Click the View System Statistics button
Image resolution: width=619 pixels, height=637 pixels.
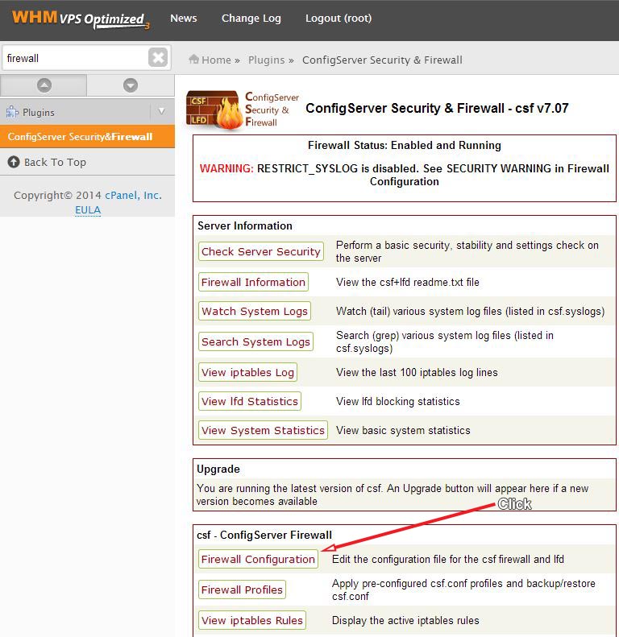[x=263, y=430]
